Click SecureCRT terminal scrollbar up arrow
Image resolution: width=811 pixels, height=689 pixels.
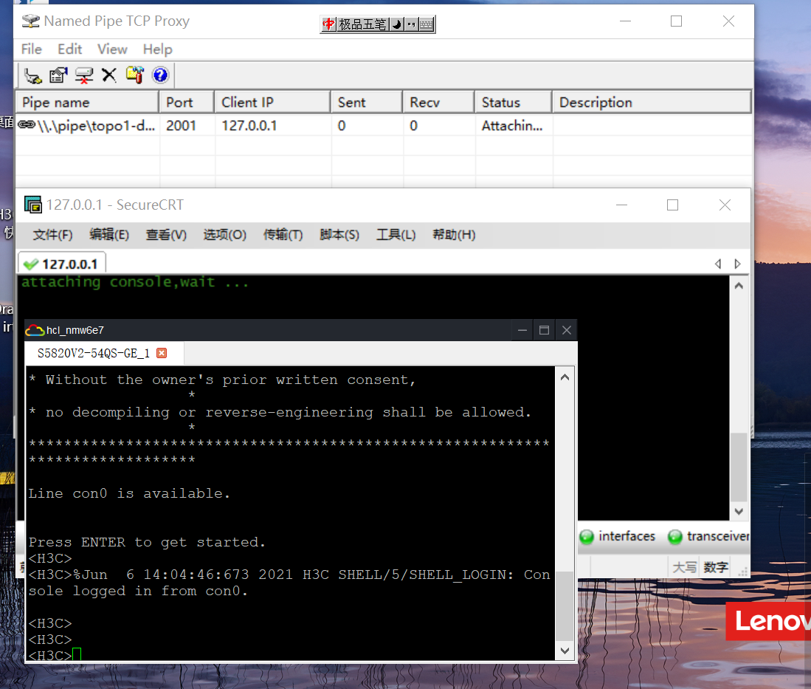coord(739,286)
